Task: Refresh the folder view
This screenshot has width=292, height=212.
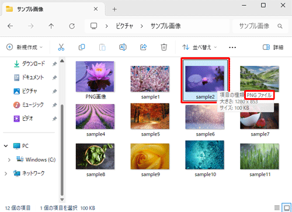Action: (x=72, y=26)
